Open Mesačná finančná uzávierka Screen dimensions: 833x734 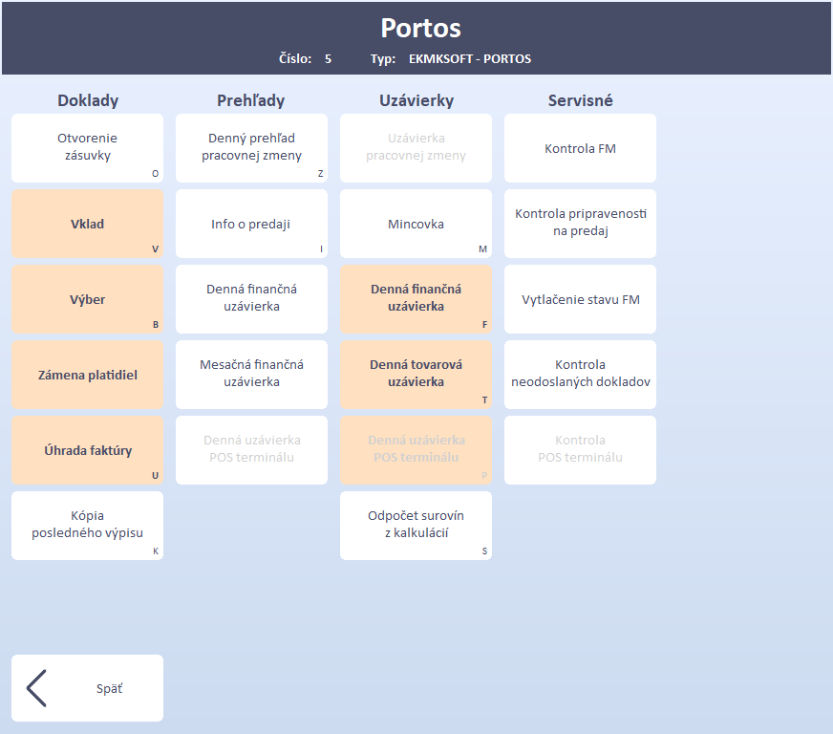(x=251, y=375)
